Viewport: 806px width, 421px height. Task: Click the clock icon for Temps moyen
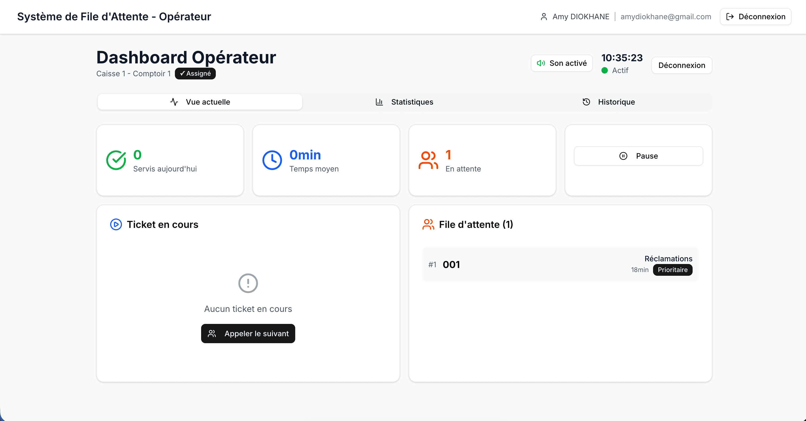[x=272, y=160]
